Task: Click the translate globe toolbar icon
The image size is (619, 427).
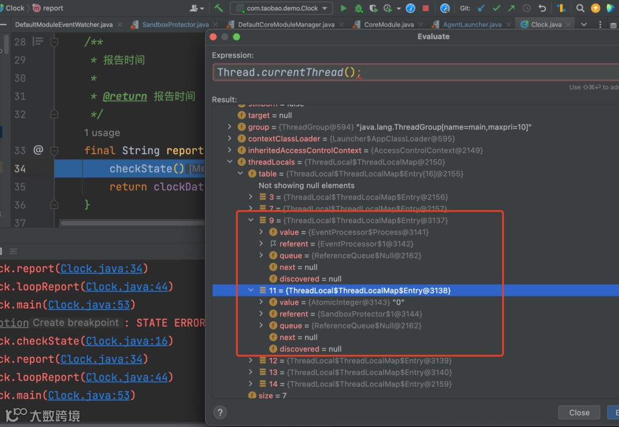Action: (445, 8)
